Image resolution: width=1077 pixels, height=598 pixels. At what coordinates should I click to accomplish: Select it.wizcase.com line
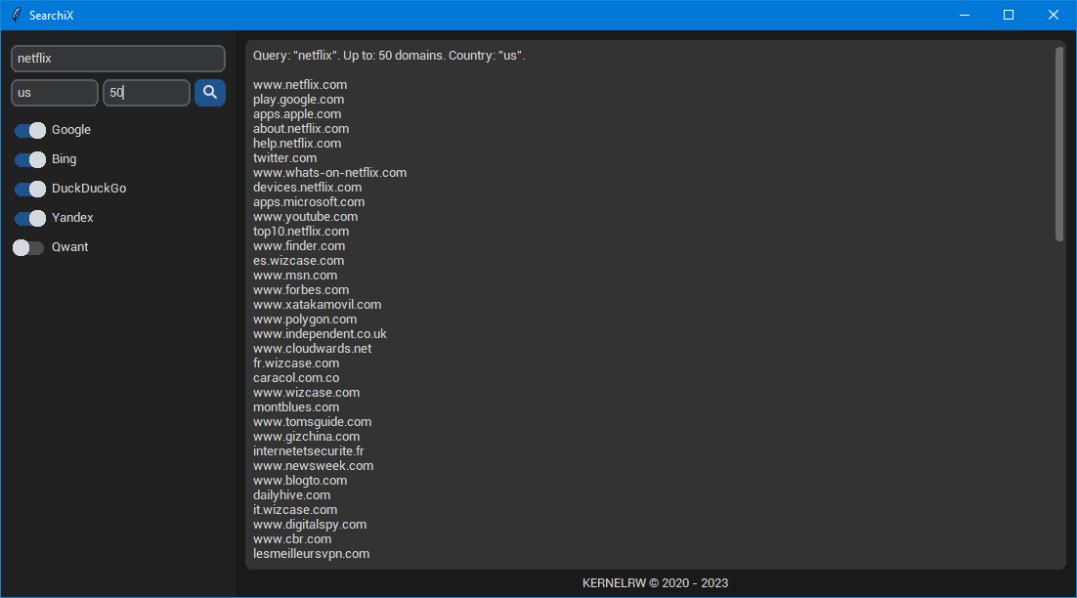(x=295, y=509)
